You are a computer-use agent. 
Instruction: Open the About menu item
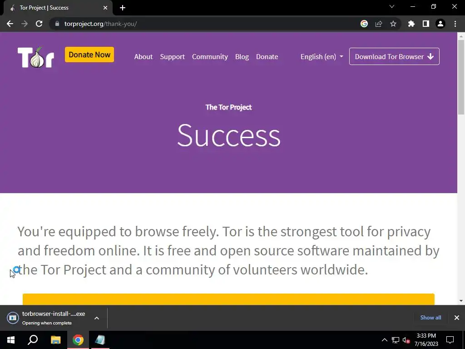[143, 57]
